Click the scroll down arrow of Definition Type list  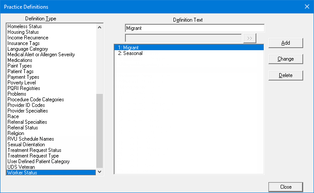pyautogui.click(x=100, y=172)
